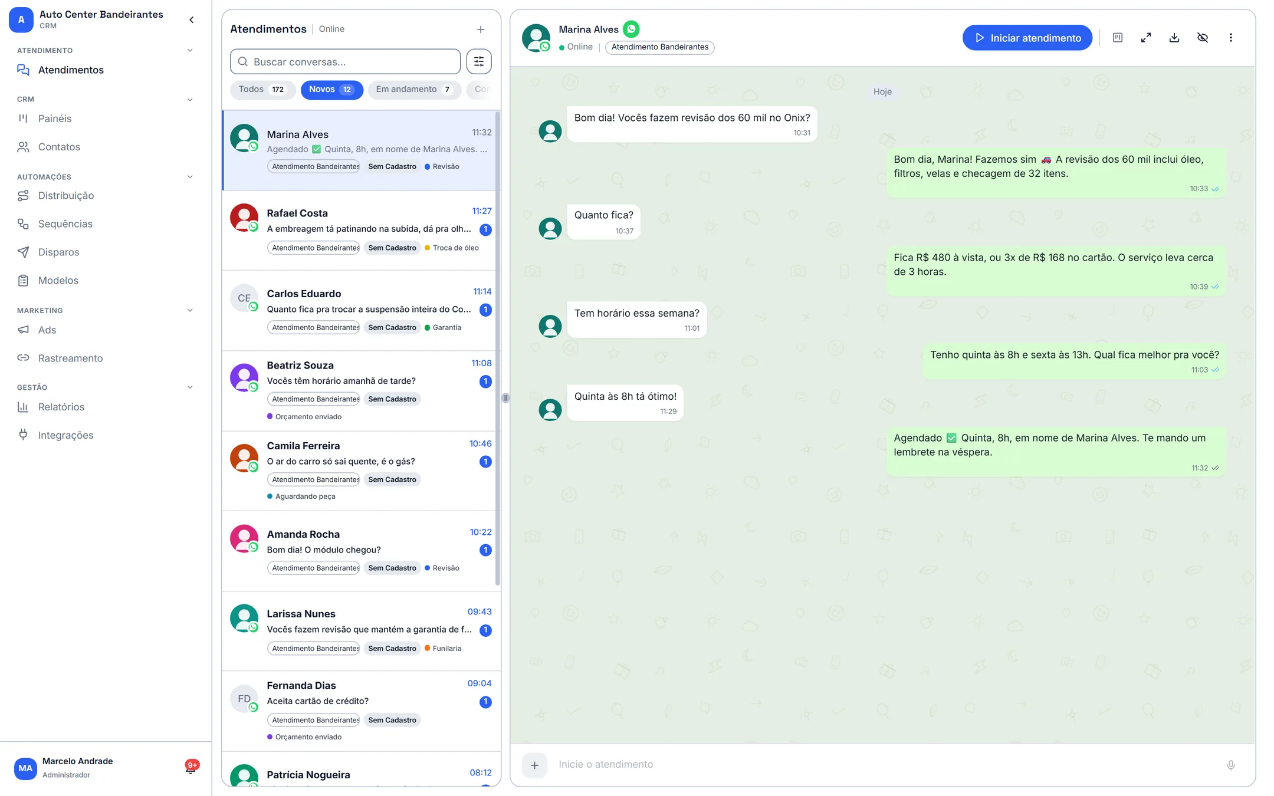1274x796 pixels.
Task: Switch to the Em andamento tab
Action: 414,90
